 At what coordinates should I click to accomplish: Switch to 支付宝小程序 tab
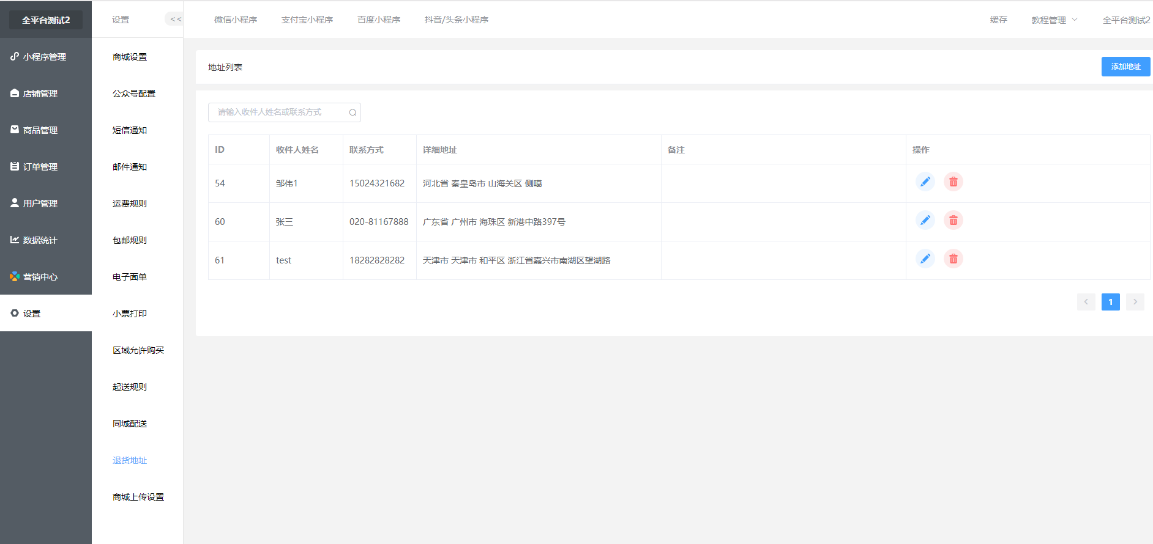[307, 20]
